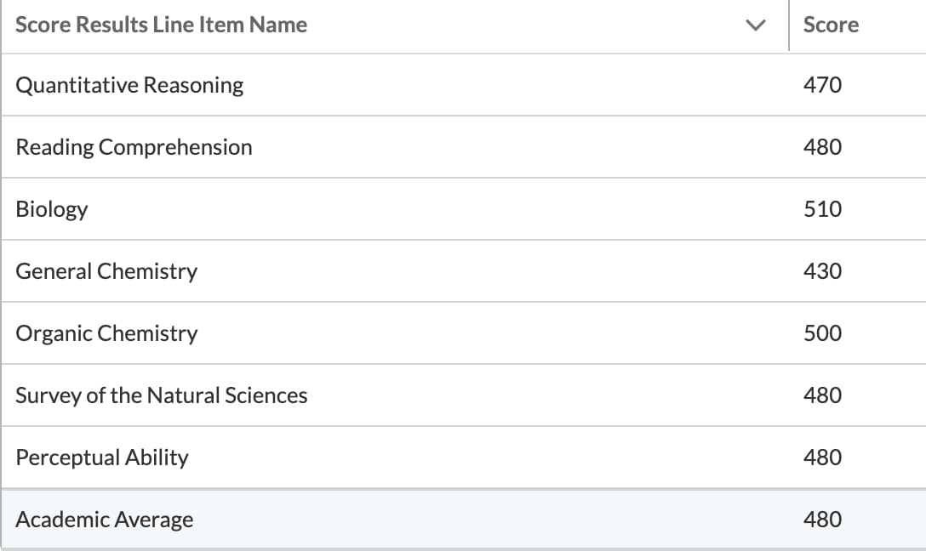Click the Survey of Natural Sciences score
Image resolution: width=926 pixels, height=551 pixels.
click(822, 395)
